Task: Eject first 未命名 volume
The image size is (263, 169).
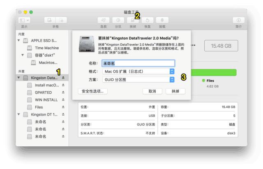Action: click(x=63, y=122)
